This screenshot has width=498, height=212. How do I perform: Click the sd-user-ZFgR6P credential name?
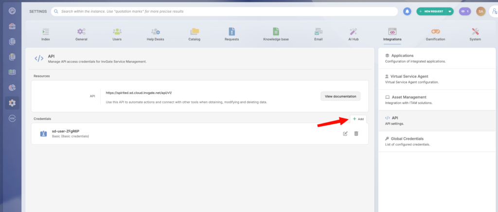pyautogui.click(x=66, y=131)
